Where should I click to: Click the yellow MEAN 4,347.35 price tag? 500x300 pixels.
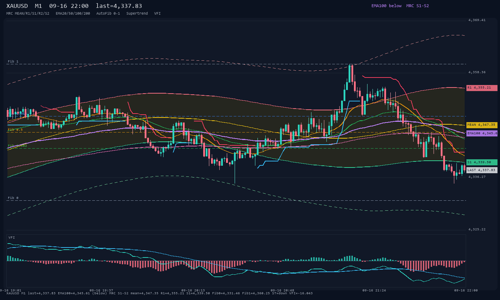(x=482, y=125)
